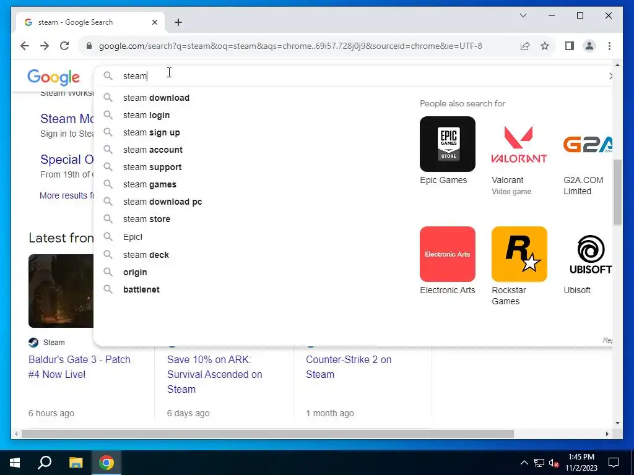The image size is (634, 475).
Task: Expand the tab search chevron
Action: pos(523,15)
